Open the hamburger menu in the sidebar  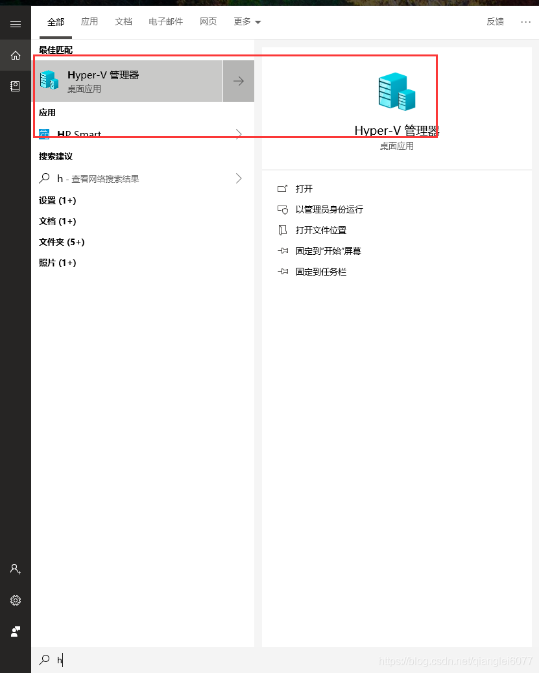click(16, 24)
